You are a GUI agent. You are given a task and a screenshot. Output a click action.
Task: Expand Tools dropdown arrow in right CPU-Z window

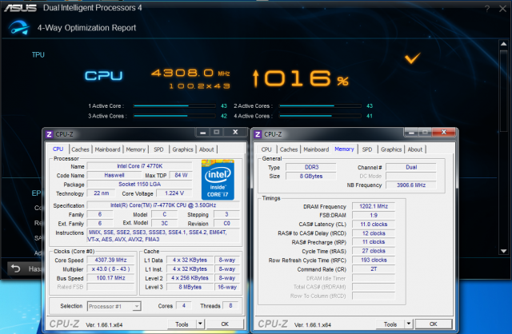pos(409,324)
